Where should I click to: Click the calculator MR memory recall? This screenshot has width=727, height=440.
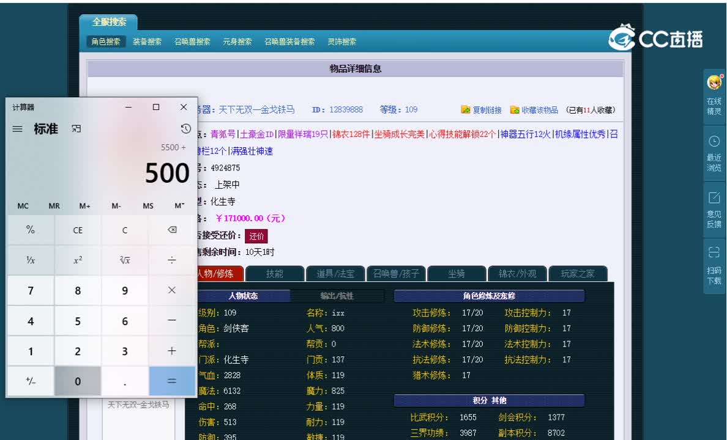[x=54, y=206]
